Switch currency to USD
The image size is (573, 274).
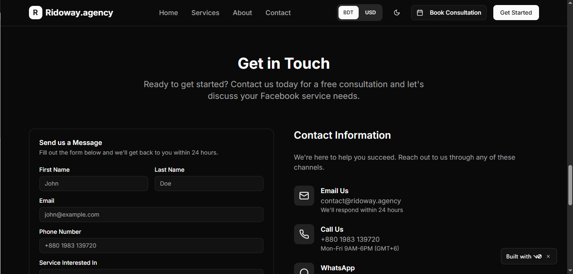370,13
